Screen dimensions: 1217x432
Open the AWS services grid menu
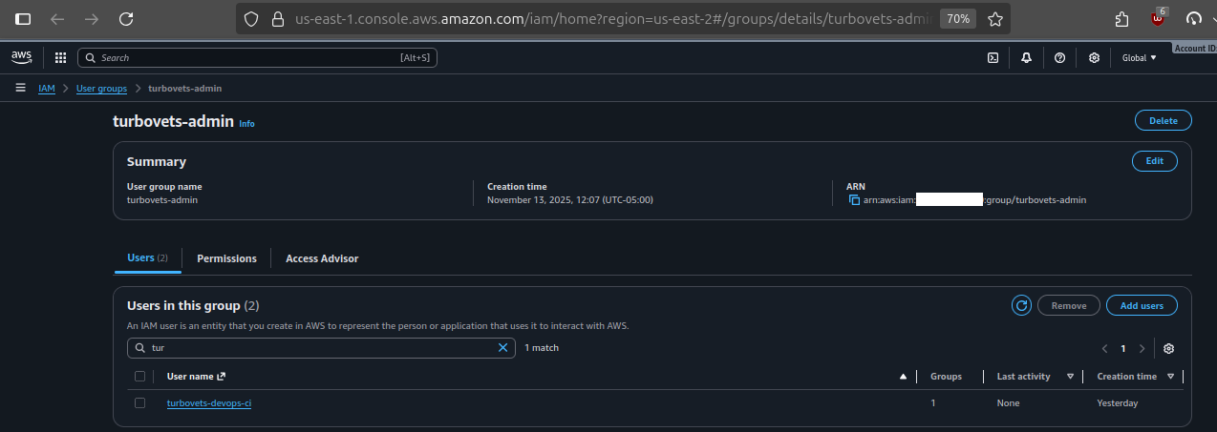tap(60, 58)
